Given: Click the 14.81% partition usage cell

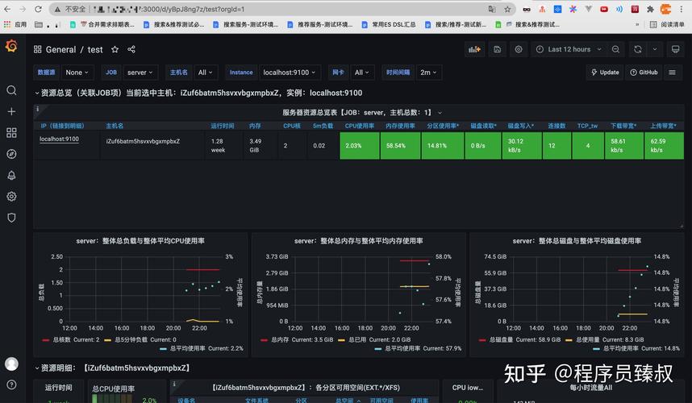Looking at the screenshot, I should click(x=442, y=146).
